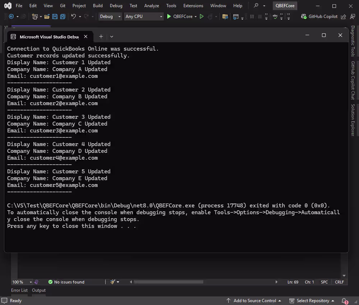Expand the code cleanup dropdown arrow
359x305 pixels.
(x=118, y=282)
